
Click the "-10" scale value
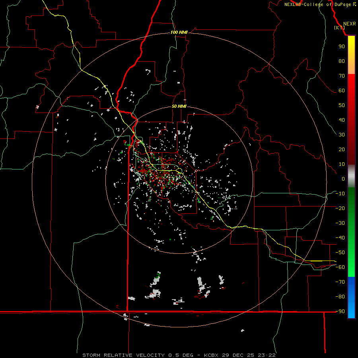[340, 194]
